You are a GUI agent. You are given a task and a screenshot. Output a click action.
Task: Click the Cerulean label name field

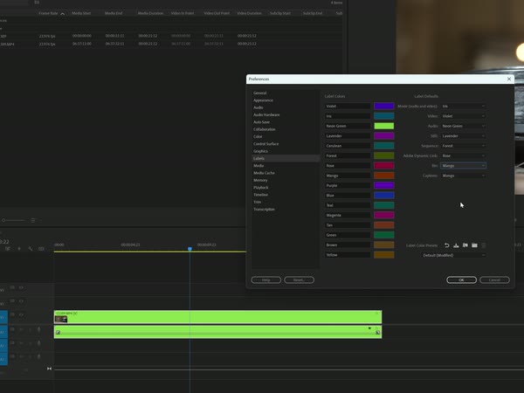[x=348, y=146]
